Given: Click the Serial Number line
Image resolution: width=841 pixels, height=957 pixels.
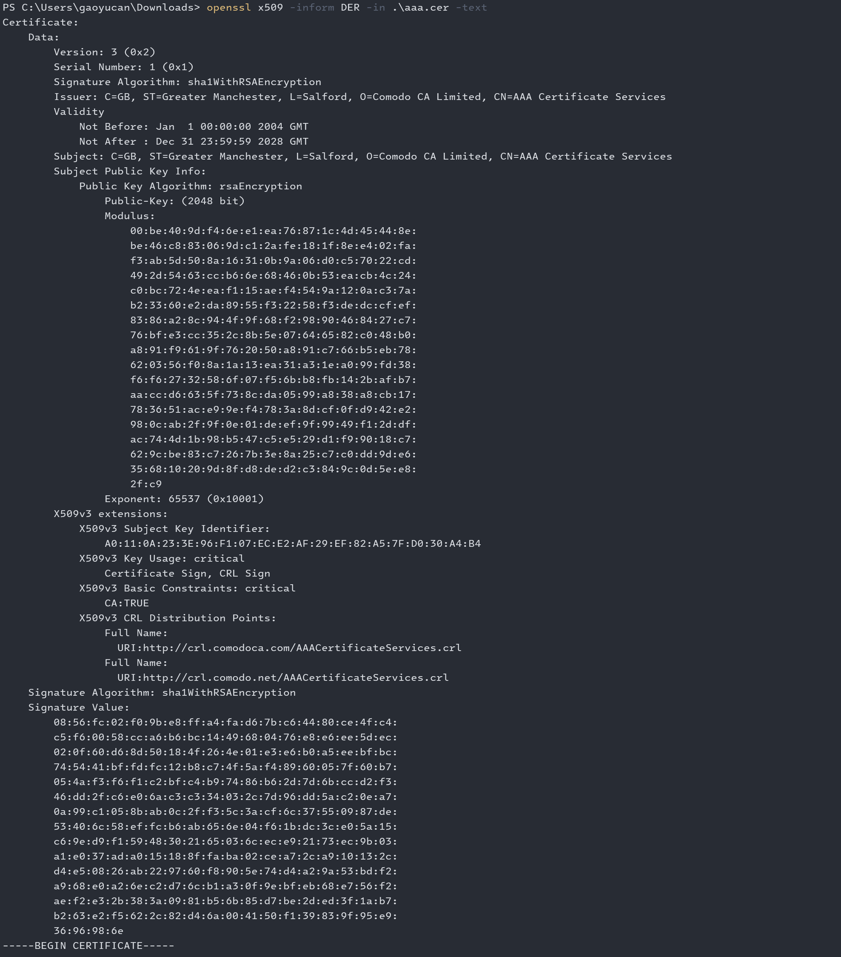Looking at the screenshot, I should pyautogui.click(x=123, y=67).
